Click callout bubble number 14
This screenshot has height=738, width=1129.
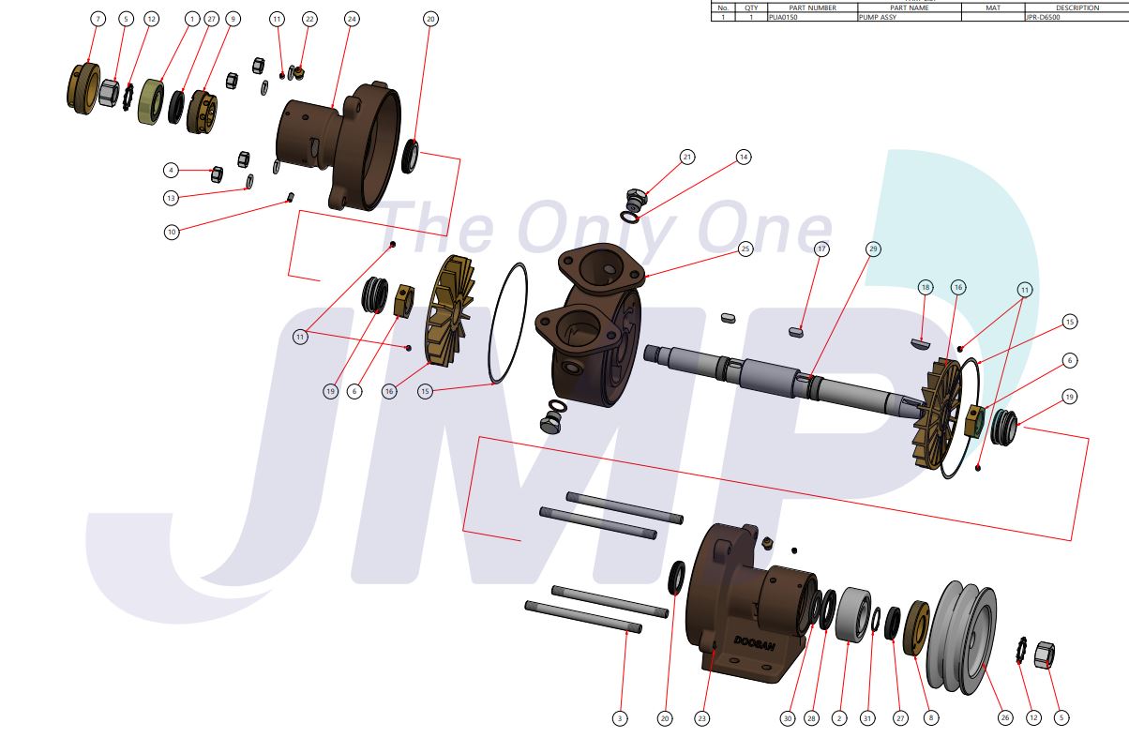[x=744, y=157]
